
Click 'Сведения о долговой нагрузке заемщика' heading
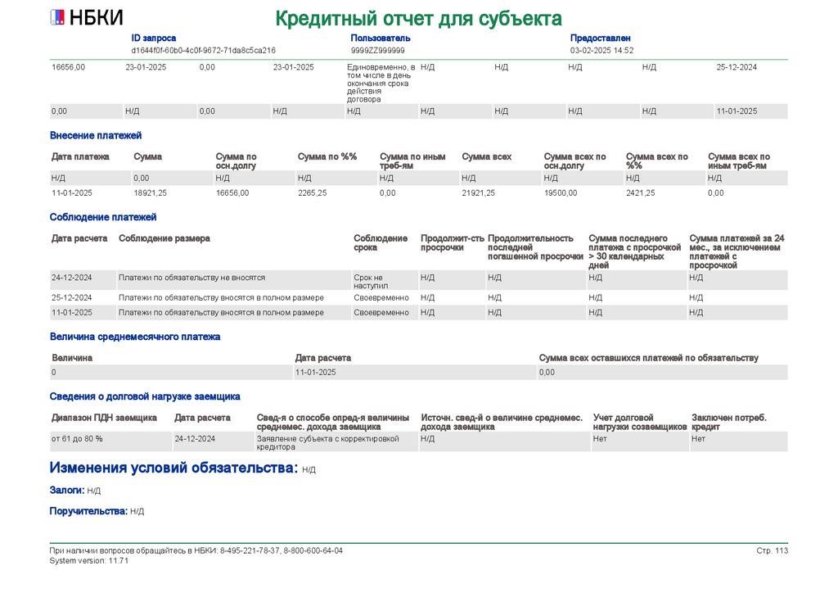145,396
